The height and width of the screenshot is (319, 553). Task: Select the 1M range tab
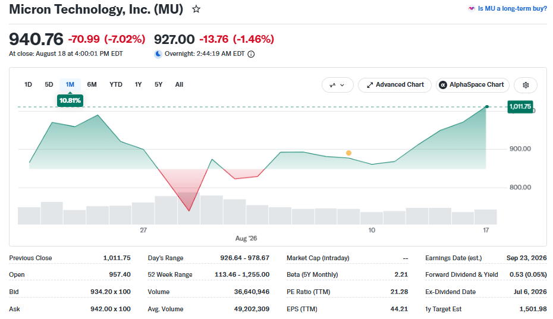pos(70,84)
